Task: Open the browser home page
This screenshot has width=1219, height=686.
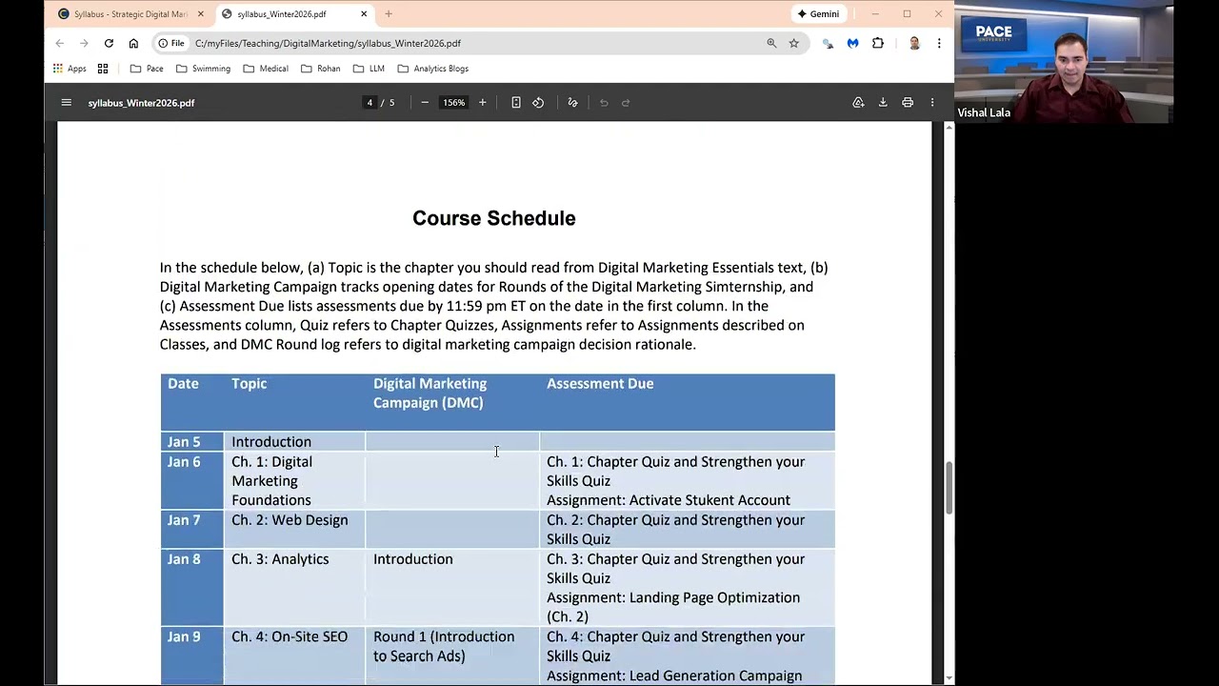Action: click(133, 43)
